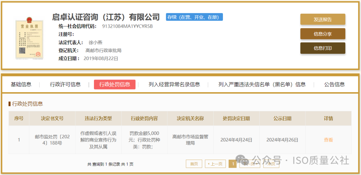The width and height of the screenshot is (361, 175).
Task: Switch to the 行政许可信息 tab
Action: tap(66, 84)
